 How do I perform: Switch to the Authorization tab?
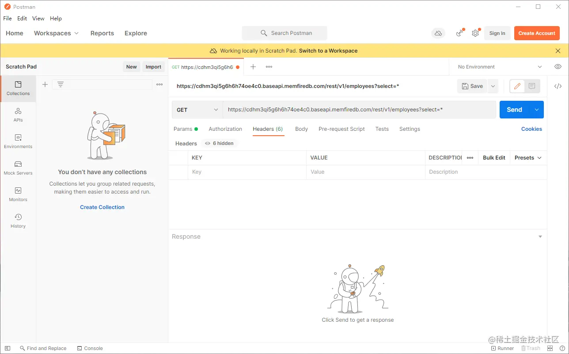click(x=225, y=129)
